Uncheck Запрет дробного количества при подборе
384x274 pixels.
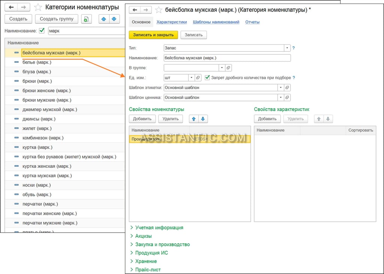point(207,77)
